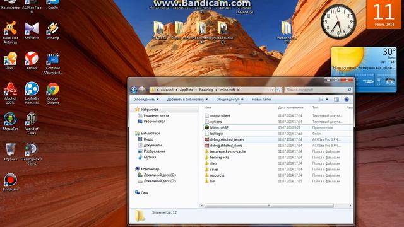
Task: Open the Корзина recycle bin
Action: tap(10, 152)
